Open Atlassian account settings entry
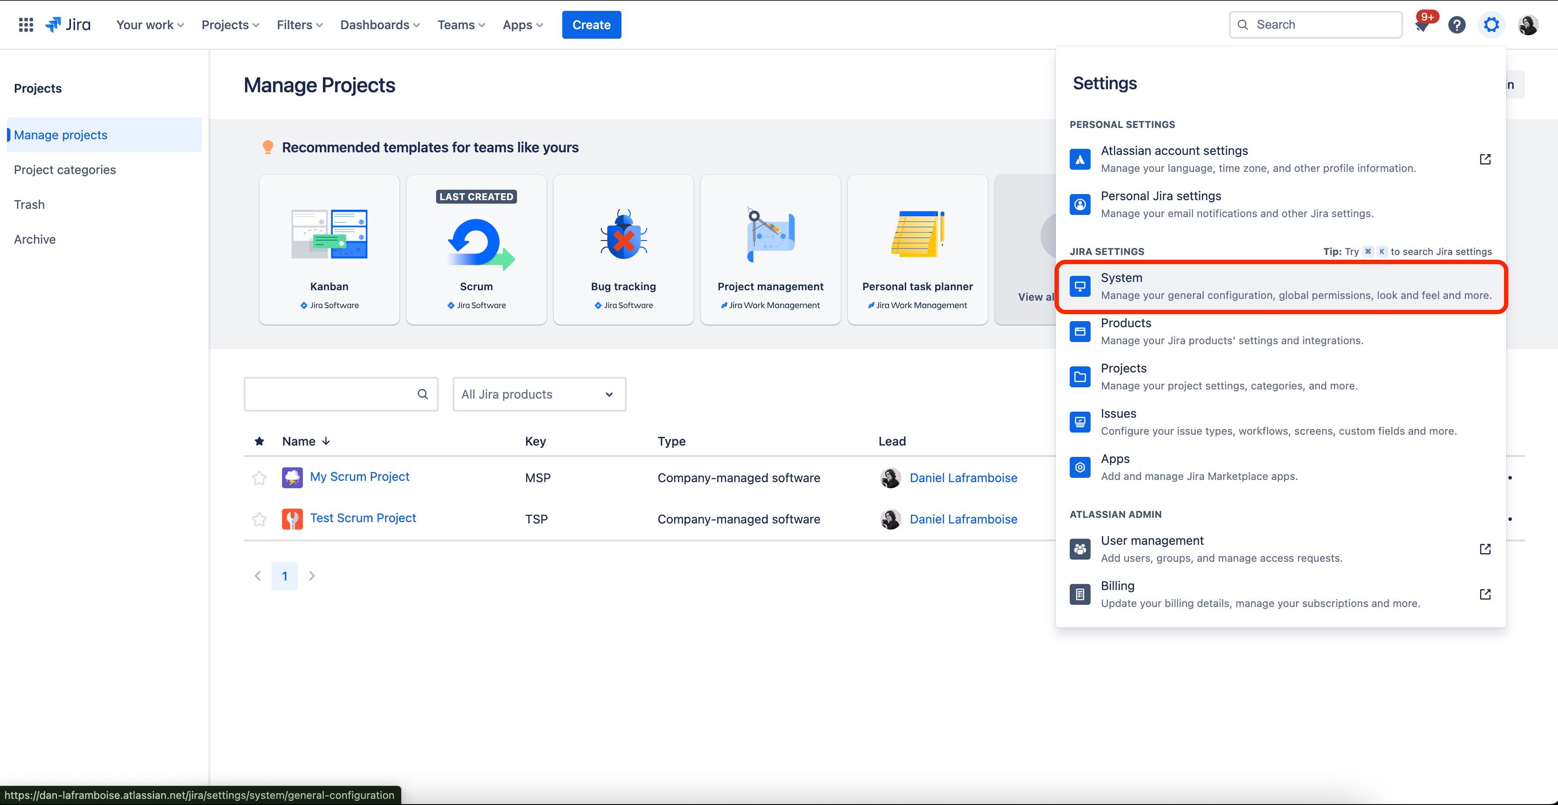 click(1281, 159)
